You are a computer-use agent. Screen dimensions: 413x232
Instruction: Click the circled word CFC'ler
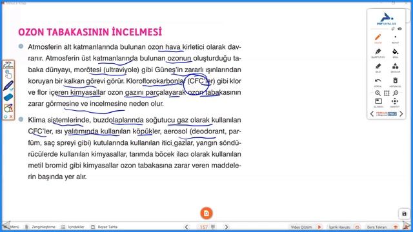201,81
